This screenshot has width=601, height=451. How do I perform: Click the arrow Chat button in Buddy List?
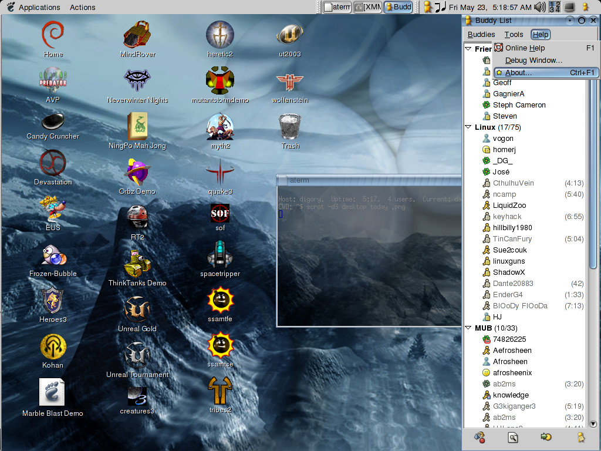[x=546, y=437]
